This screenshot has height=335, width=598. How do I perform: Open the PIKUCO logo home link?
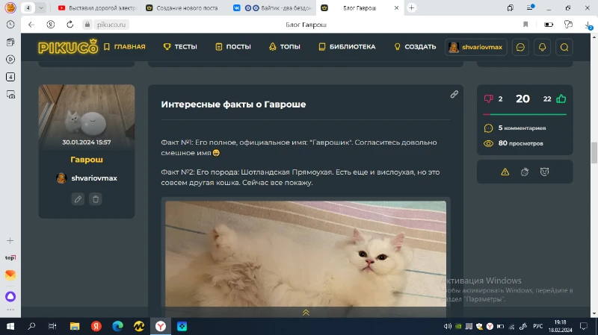[x=68, y=47]
